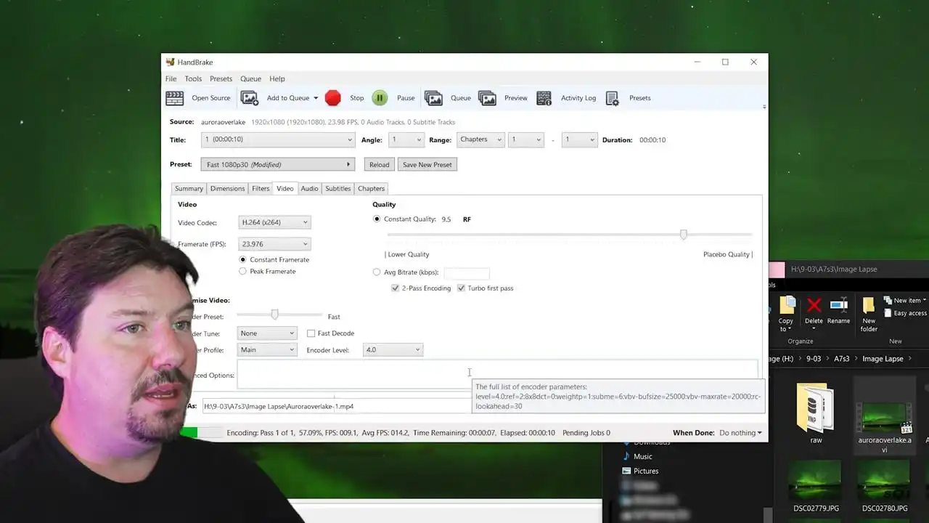Click New item in Explorer ribbon

point(904,300)
